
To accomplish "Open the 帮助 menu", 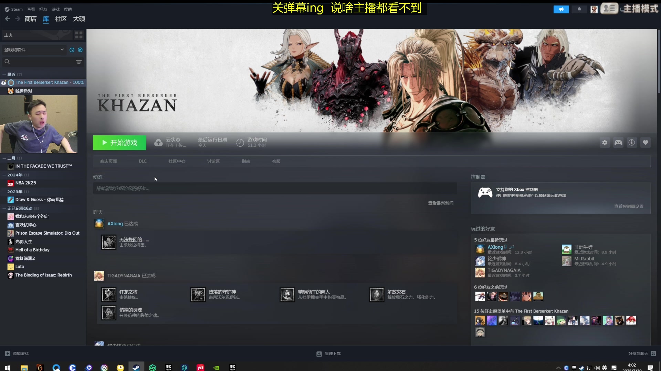I will (68, 9).
